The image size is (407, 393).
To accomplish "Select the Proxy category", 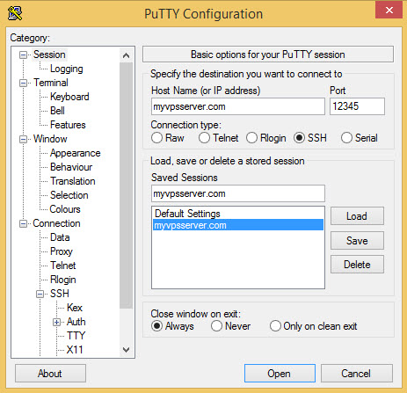I will click(x=62, y=251).
